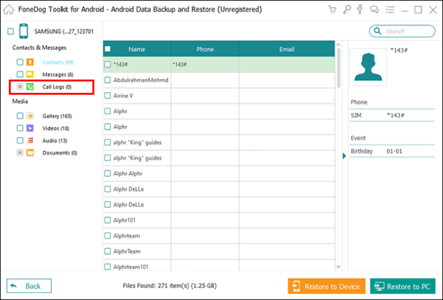Screen dimensions: 443x300
Task: Check the Alphrteam101 row checkbox
Action: coord(108,267)
